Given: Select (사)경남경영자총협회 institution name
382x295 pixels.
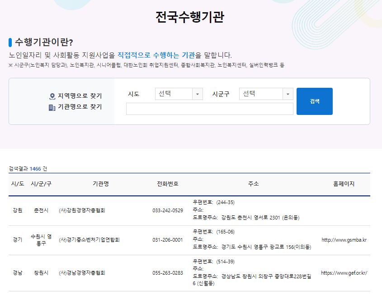Looking at the screenshot, I should (x=82, y=273).
